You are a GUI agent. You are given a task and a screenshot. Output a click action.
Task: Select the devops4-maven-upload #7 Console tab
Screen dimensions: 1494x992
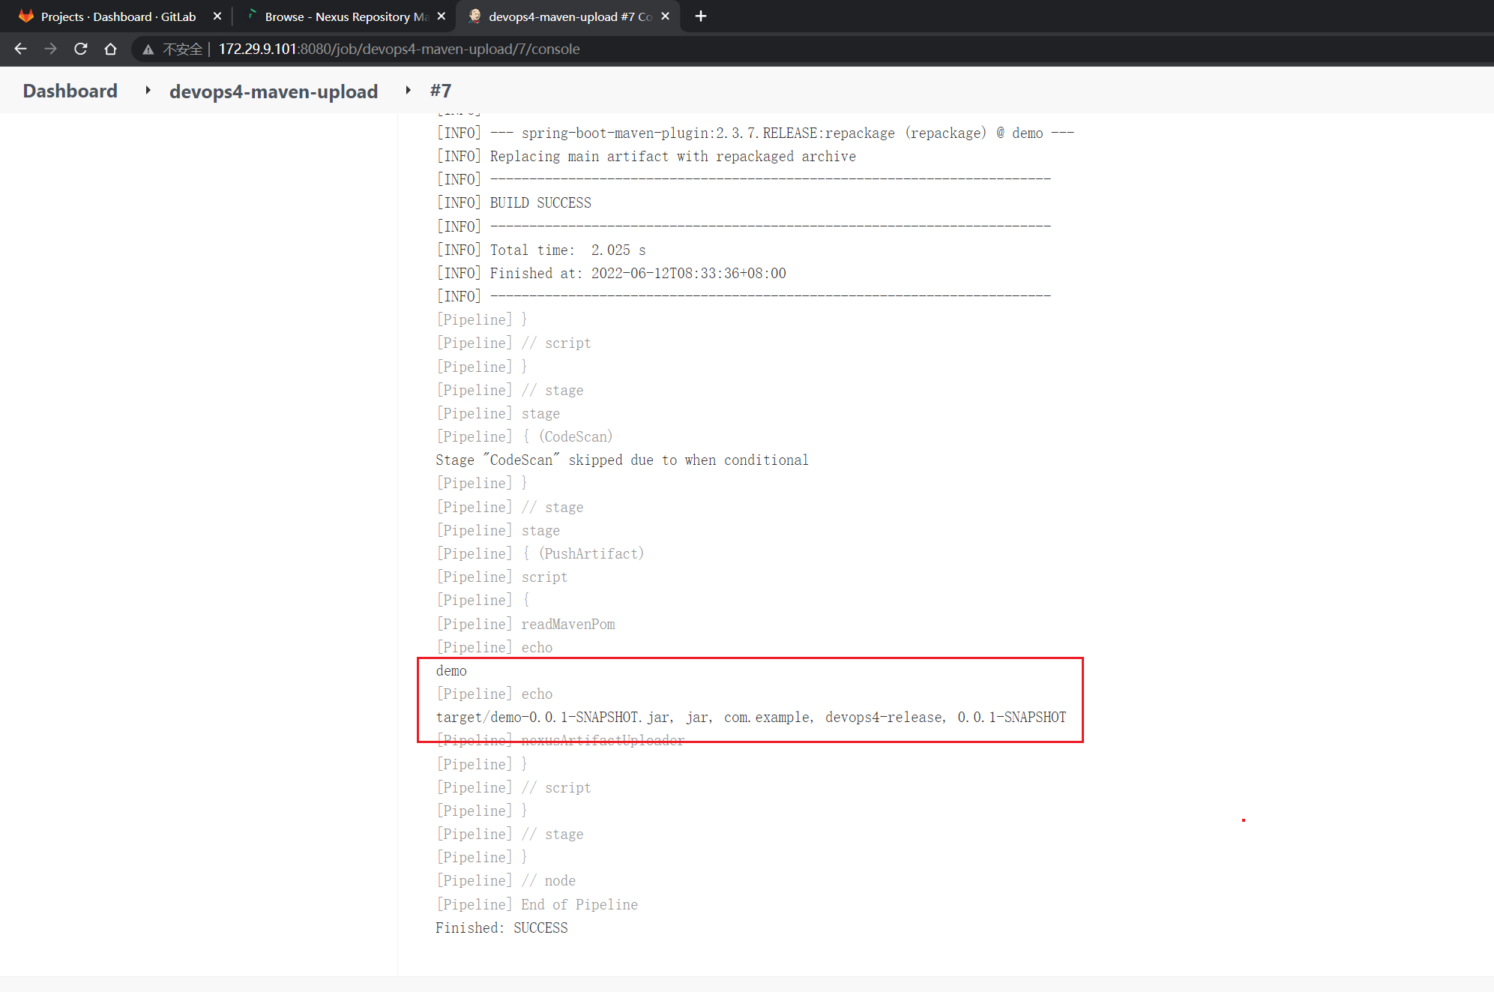click(568, 16)
